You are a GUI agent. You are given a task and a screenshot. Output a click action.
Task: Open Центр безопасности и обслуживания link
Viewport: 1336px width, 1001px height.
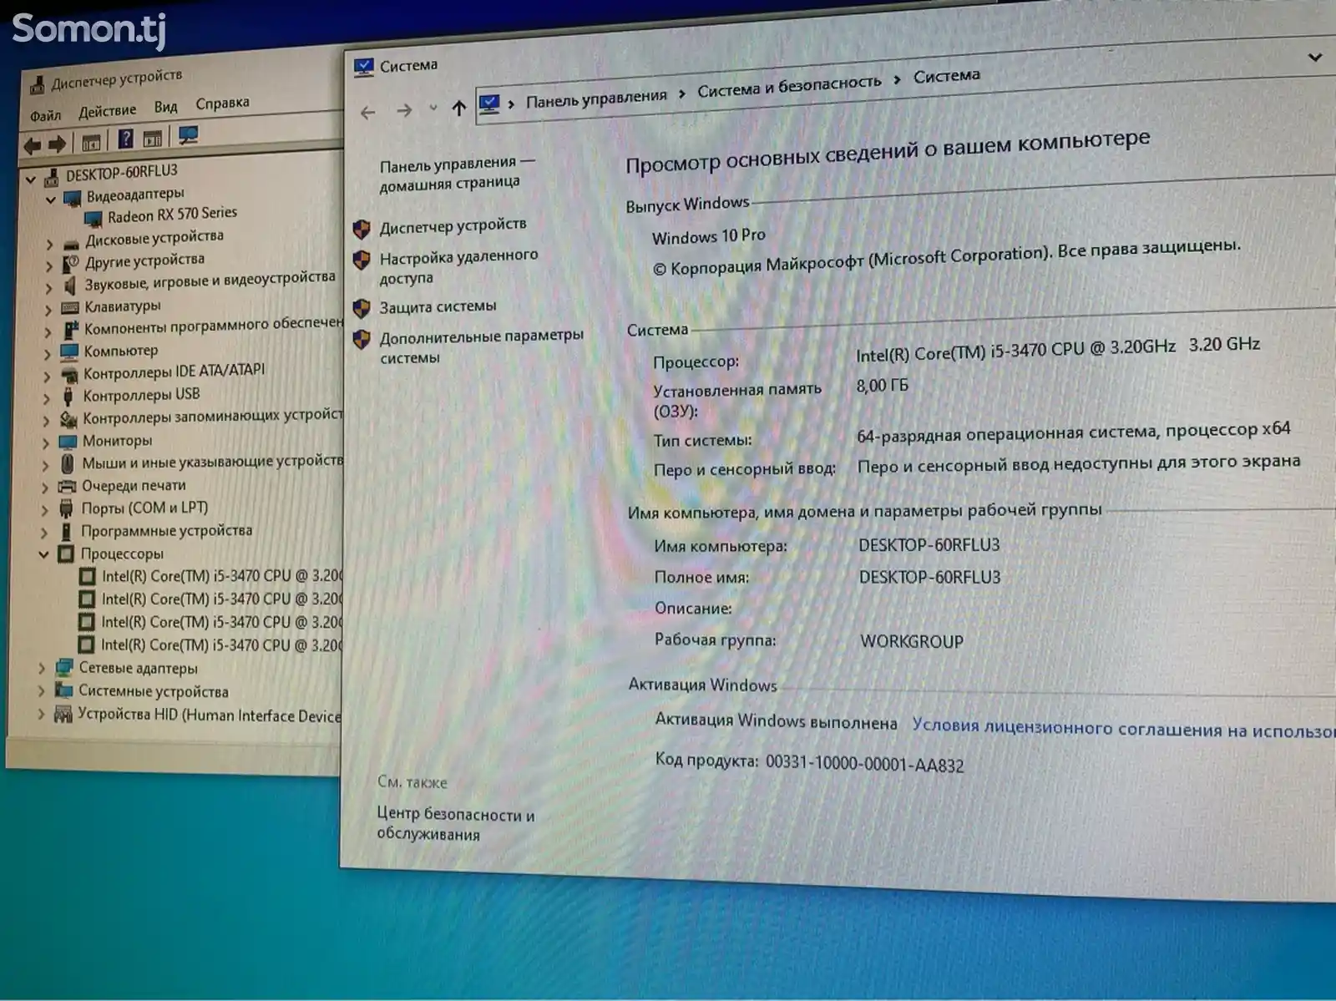coord(456,824)
